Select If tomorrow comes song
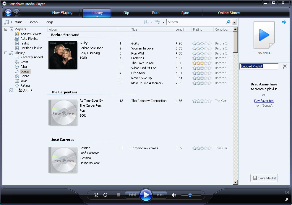 point(145,148)
